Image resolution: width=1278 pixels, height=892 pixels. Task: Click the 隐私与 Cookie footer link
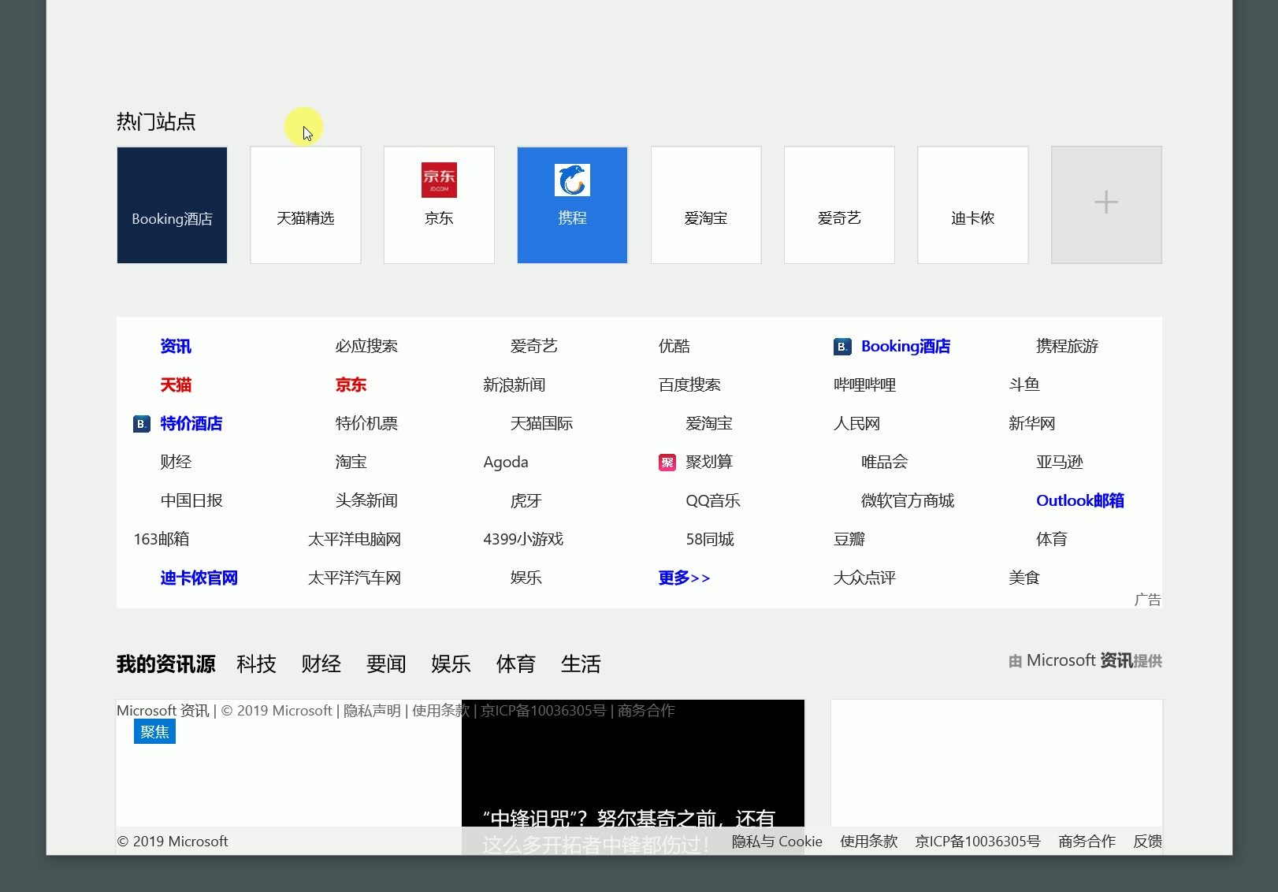tap(777, 842)
